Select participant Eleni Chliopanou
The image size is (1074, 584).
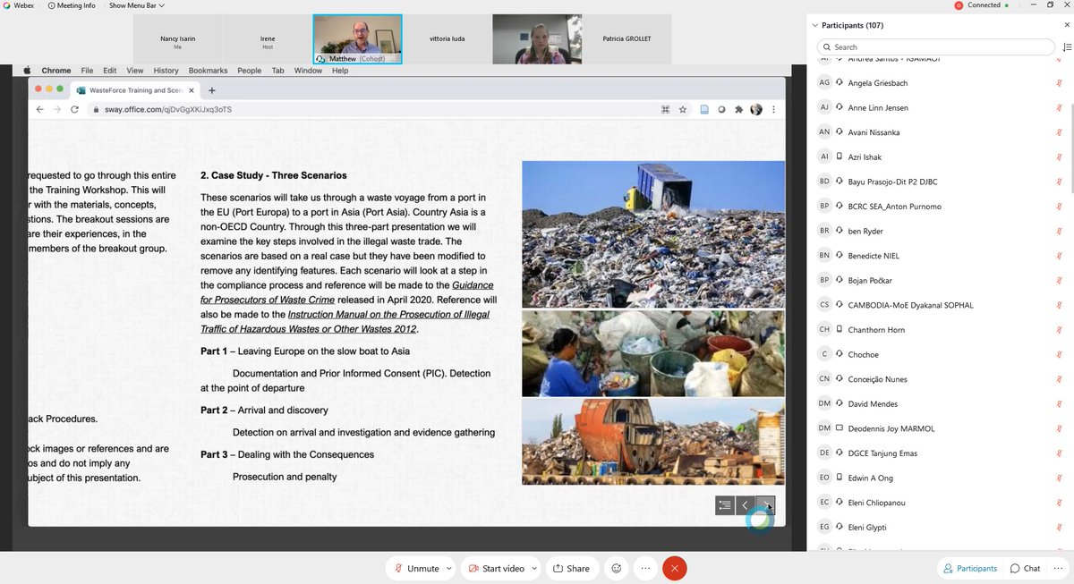coord(940,503)
